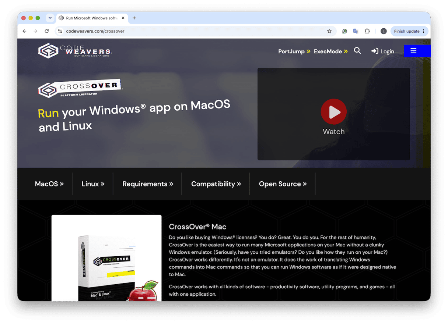Open the Compatibility navigation item
This screenshot has height=324, width=448.
tap(216, 184)
